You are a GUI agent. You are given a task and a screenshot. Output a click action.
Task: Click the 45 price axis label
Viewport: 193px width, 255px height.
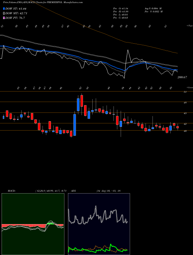[x=185, y=113]
